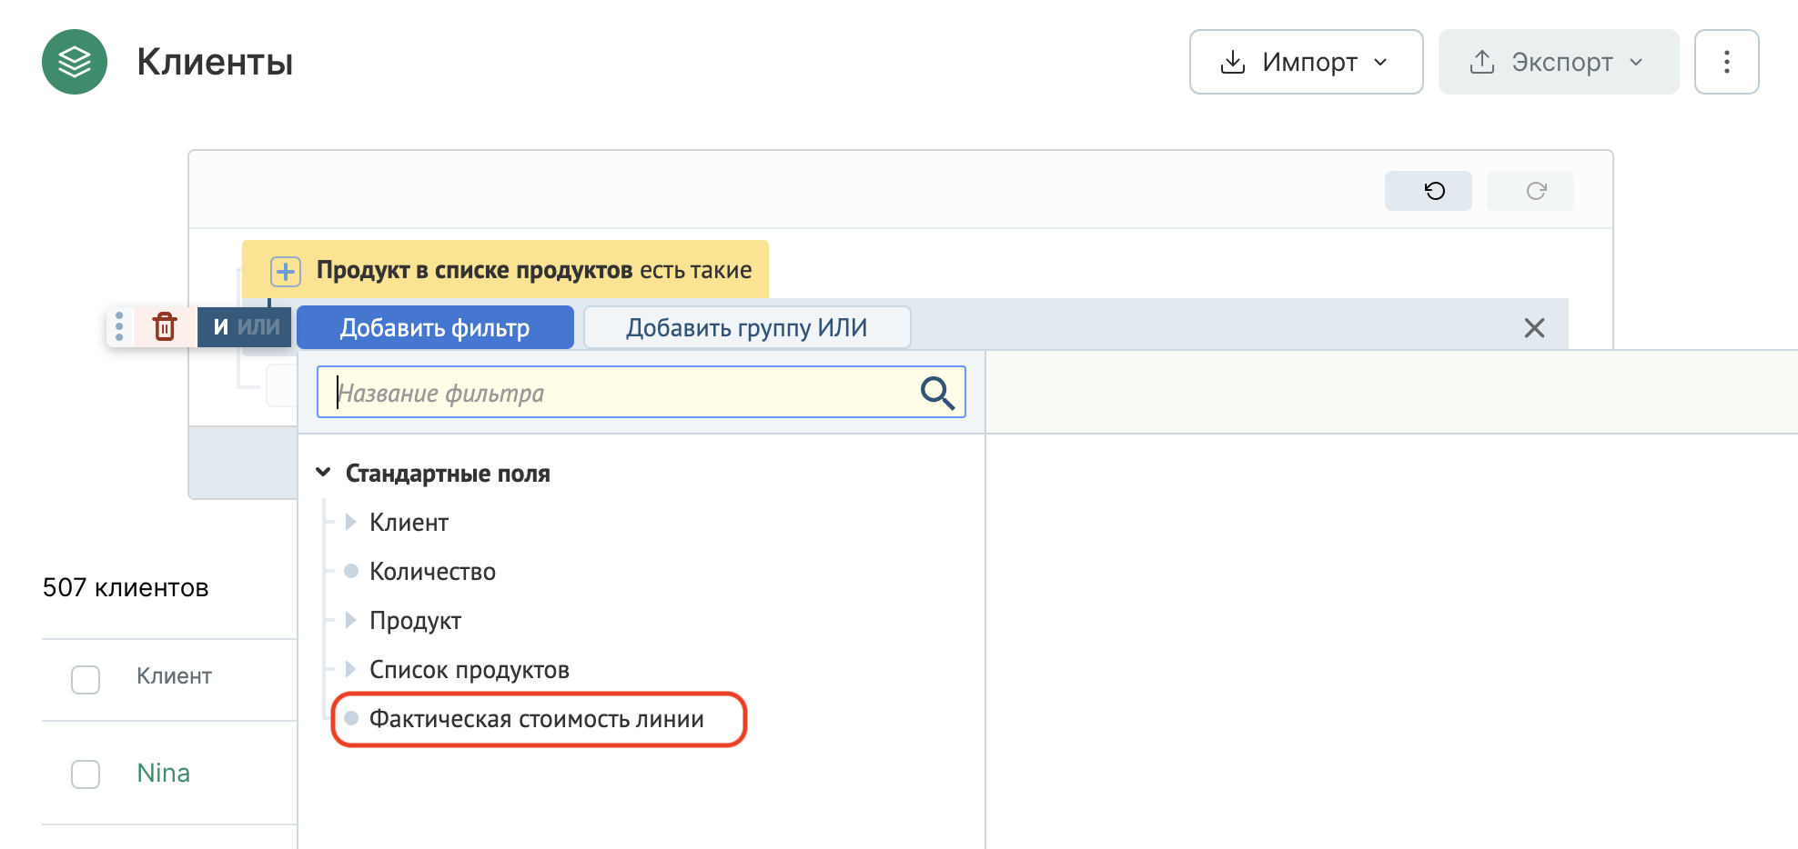
Task: Select the Количество field
Action: pyautogui.click(x=432, y=572)
